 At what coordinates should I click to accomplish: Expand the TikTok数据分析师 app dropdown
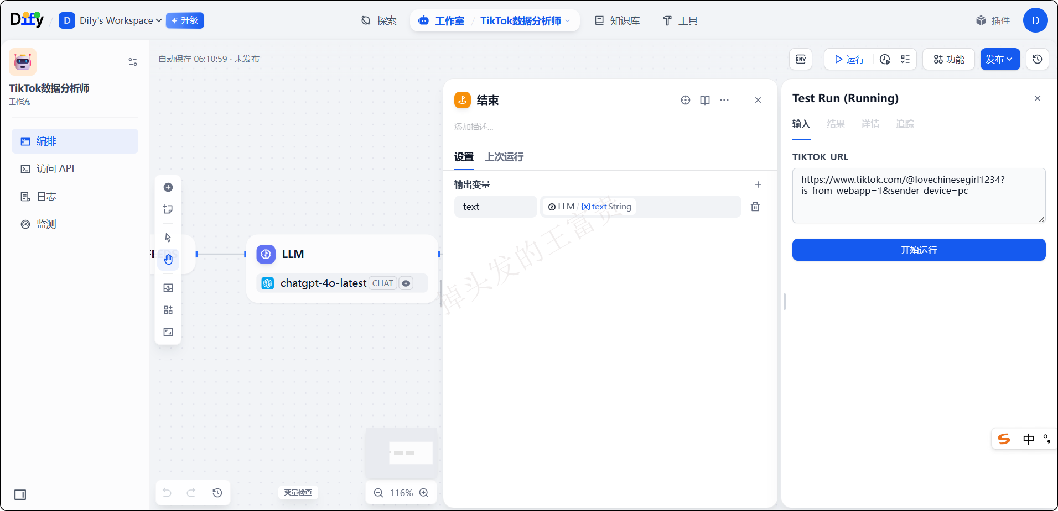525,20
